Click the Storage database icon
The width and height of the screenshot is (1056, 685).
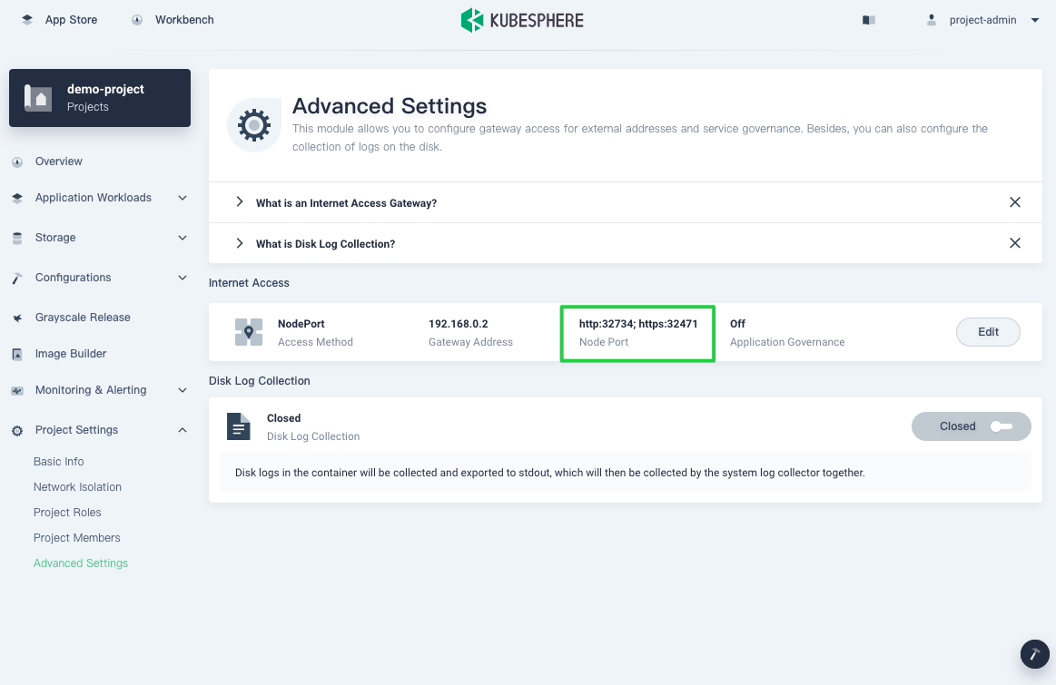coord(17,239)
